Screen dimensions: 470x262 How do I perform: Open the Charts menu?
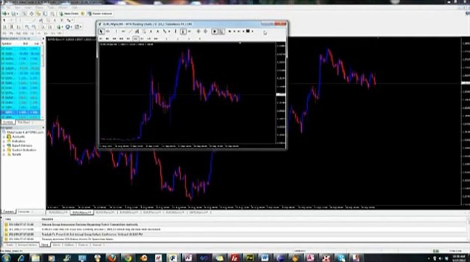click(x=39, y=7)
